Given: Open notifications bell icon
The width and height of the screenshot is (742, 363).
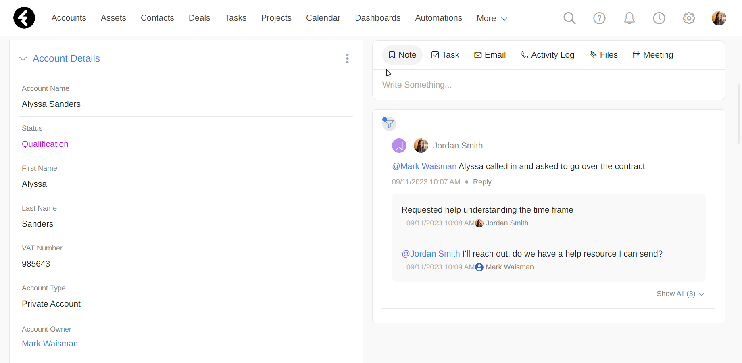Looking at the screenshot, I should [629, 18].
